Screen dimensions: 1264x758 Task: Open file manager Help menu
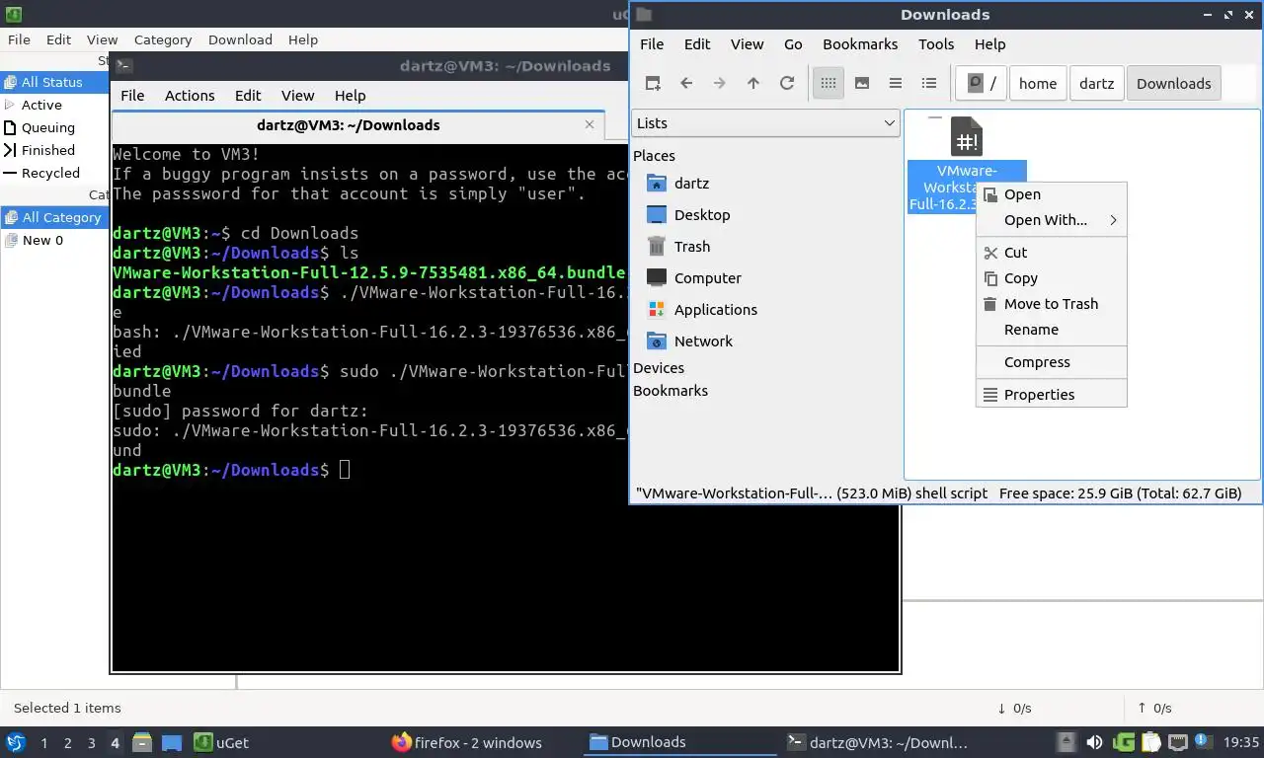[x=989, y=44]
